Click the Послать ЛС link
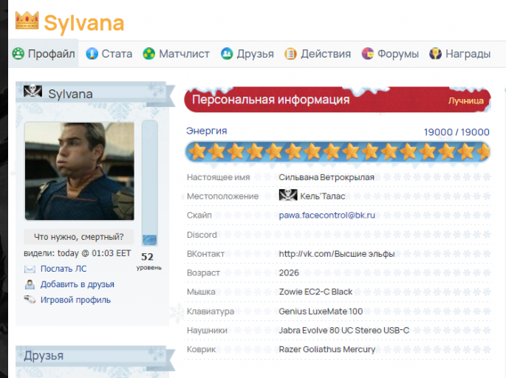The width and height of the screenshot is (506, 378). [x=64, y=269]
